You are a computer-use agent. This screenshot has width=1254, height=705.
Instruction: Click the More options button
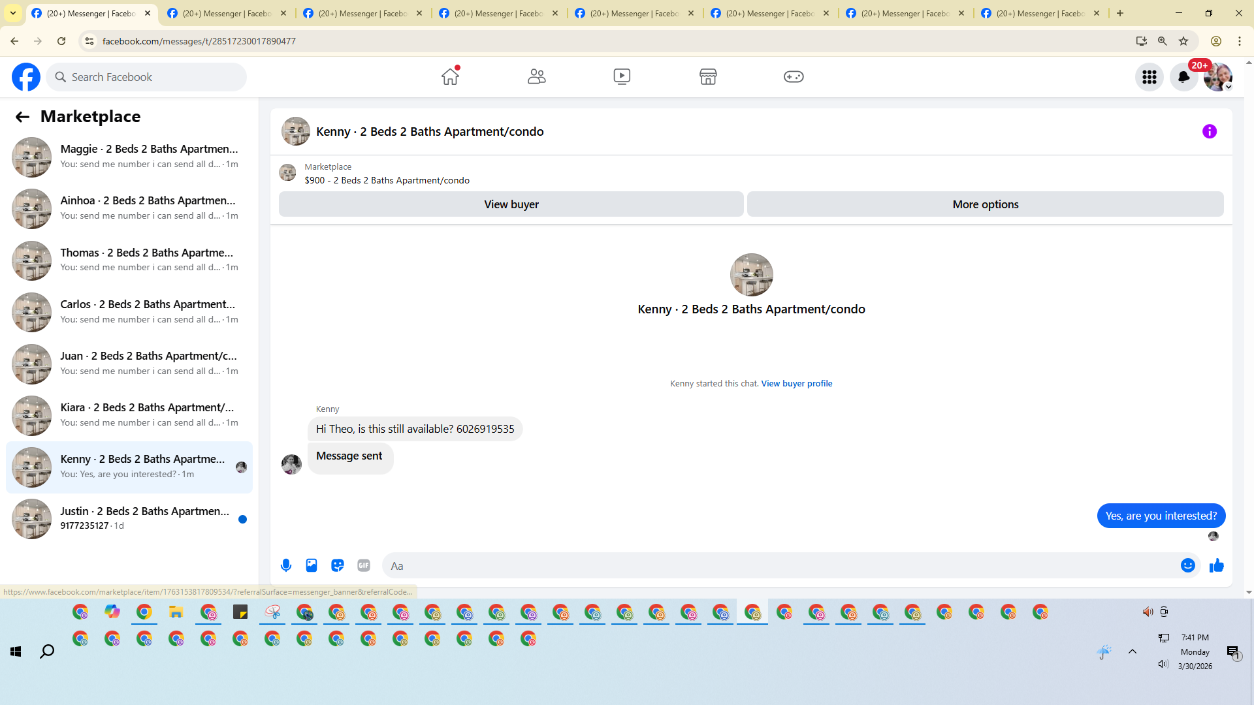coord(985,204)
